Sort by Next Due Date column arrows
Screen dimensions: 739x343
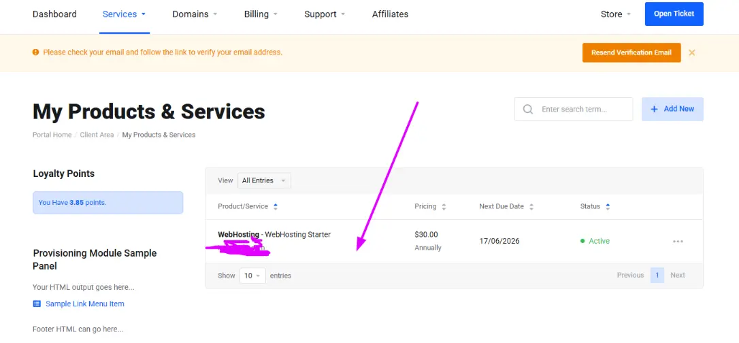click(531, 206)
